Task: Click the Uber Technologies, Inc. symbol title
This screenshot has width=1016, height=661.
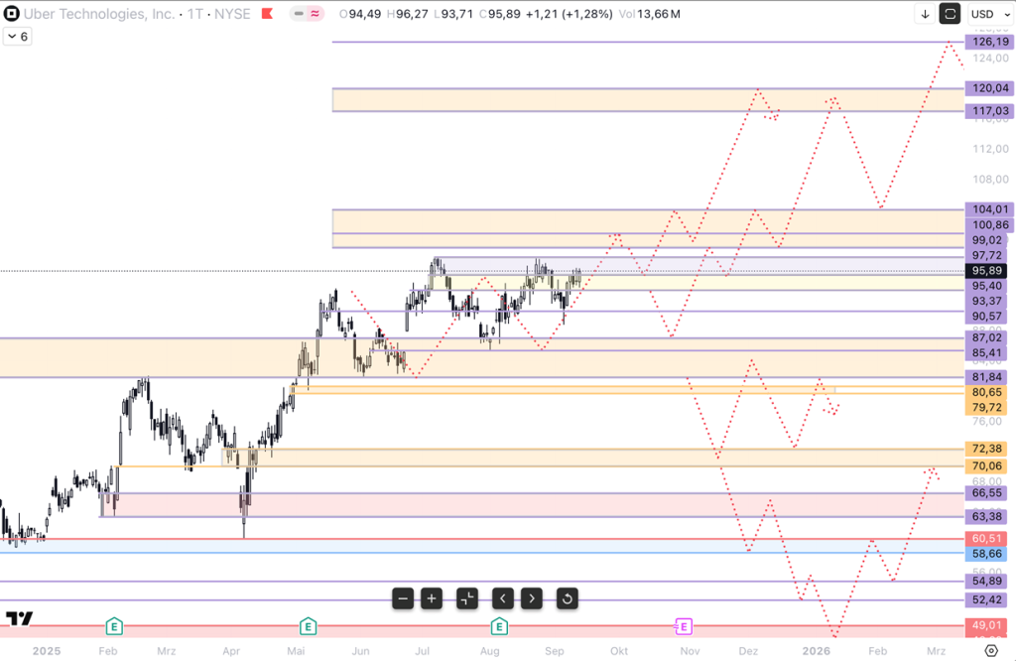Action: [97, 14]
